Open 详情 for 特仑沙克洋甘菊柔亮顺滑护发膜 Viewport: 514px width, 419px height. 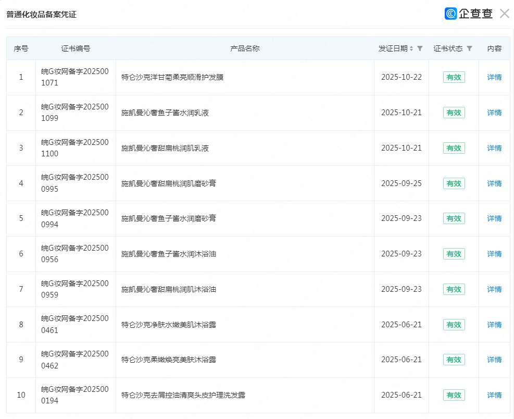tap(494, 77)
